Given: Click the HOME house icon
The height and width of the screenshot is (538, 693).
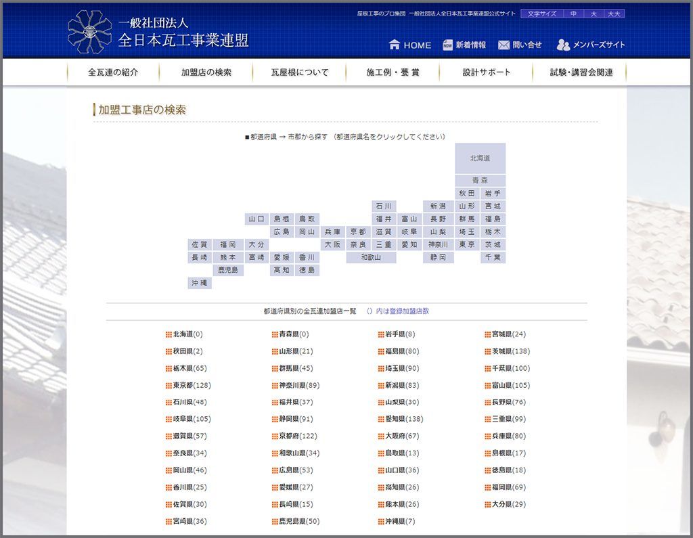Looking at the screenshot, I should (395, 44).
